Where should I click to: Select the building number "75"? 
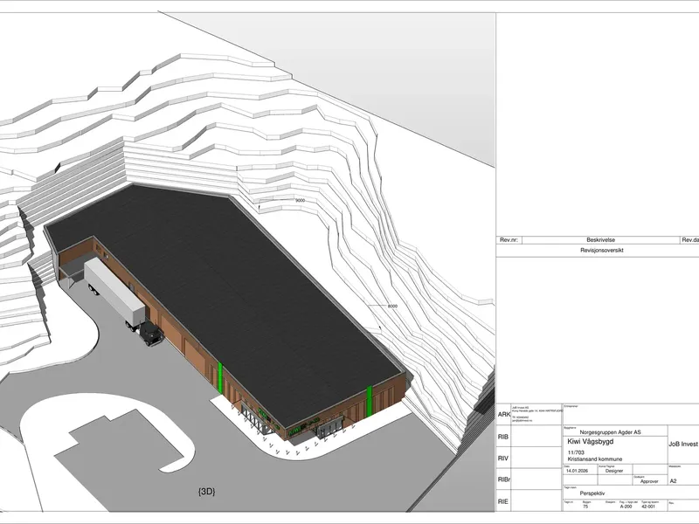[x=585, y=507]
